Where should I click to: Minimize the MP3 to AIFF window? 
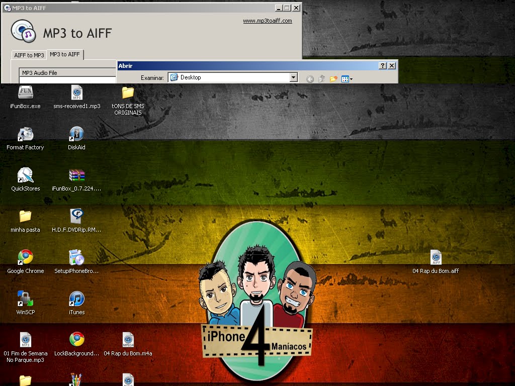click(279, 8)
